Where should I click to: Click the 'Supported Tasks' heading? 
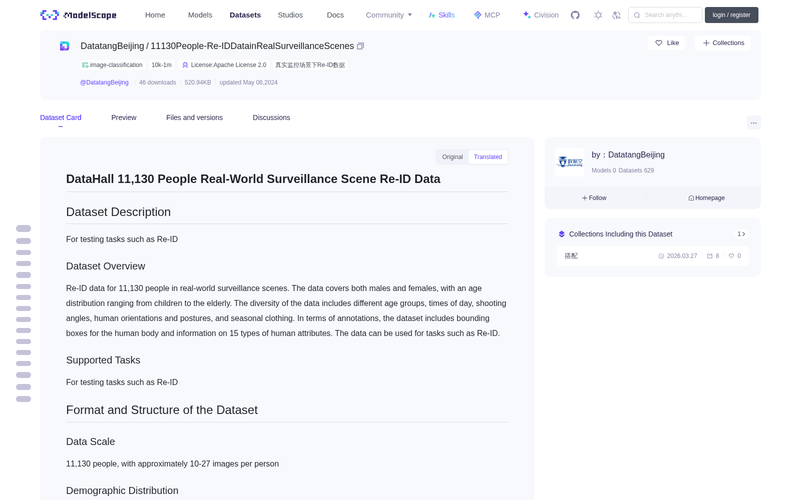point(103,360)
